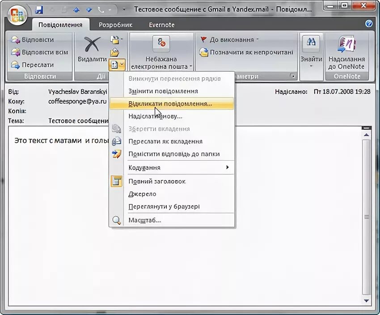Select Надіслати знову menu item
380x315 pixels.
pos(172,116)
